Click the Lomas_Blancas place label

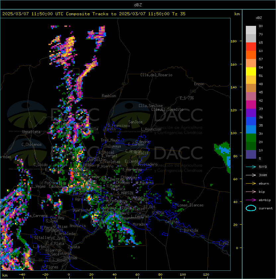(x=190, y=205)
